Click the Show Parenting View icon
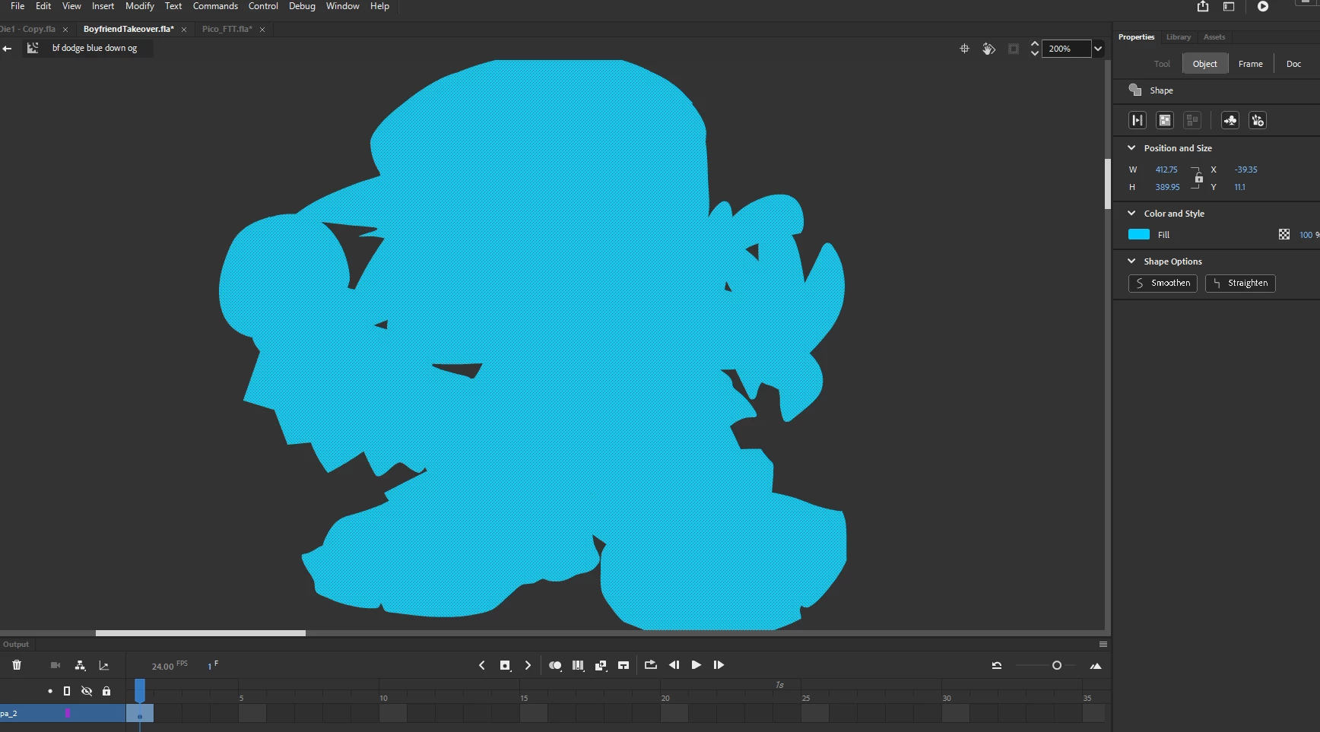The height and width of the screenshot is (732, 1320). 80,665
